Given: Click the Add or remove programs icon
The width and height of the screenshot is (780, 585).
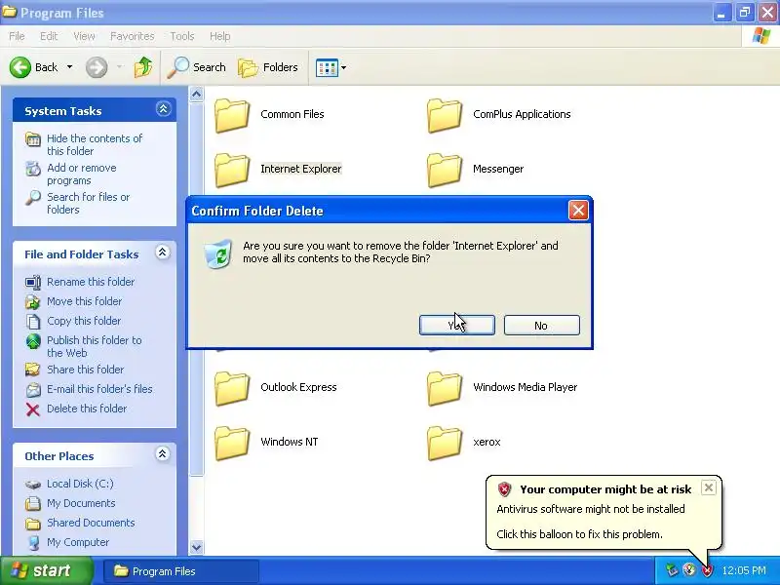Looking at the screenshot, I should (x=33, y=169).
